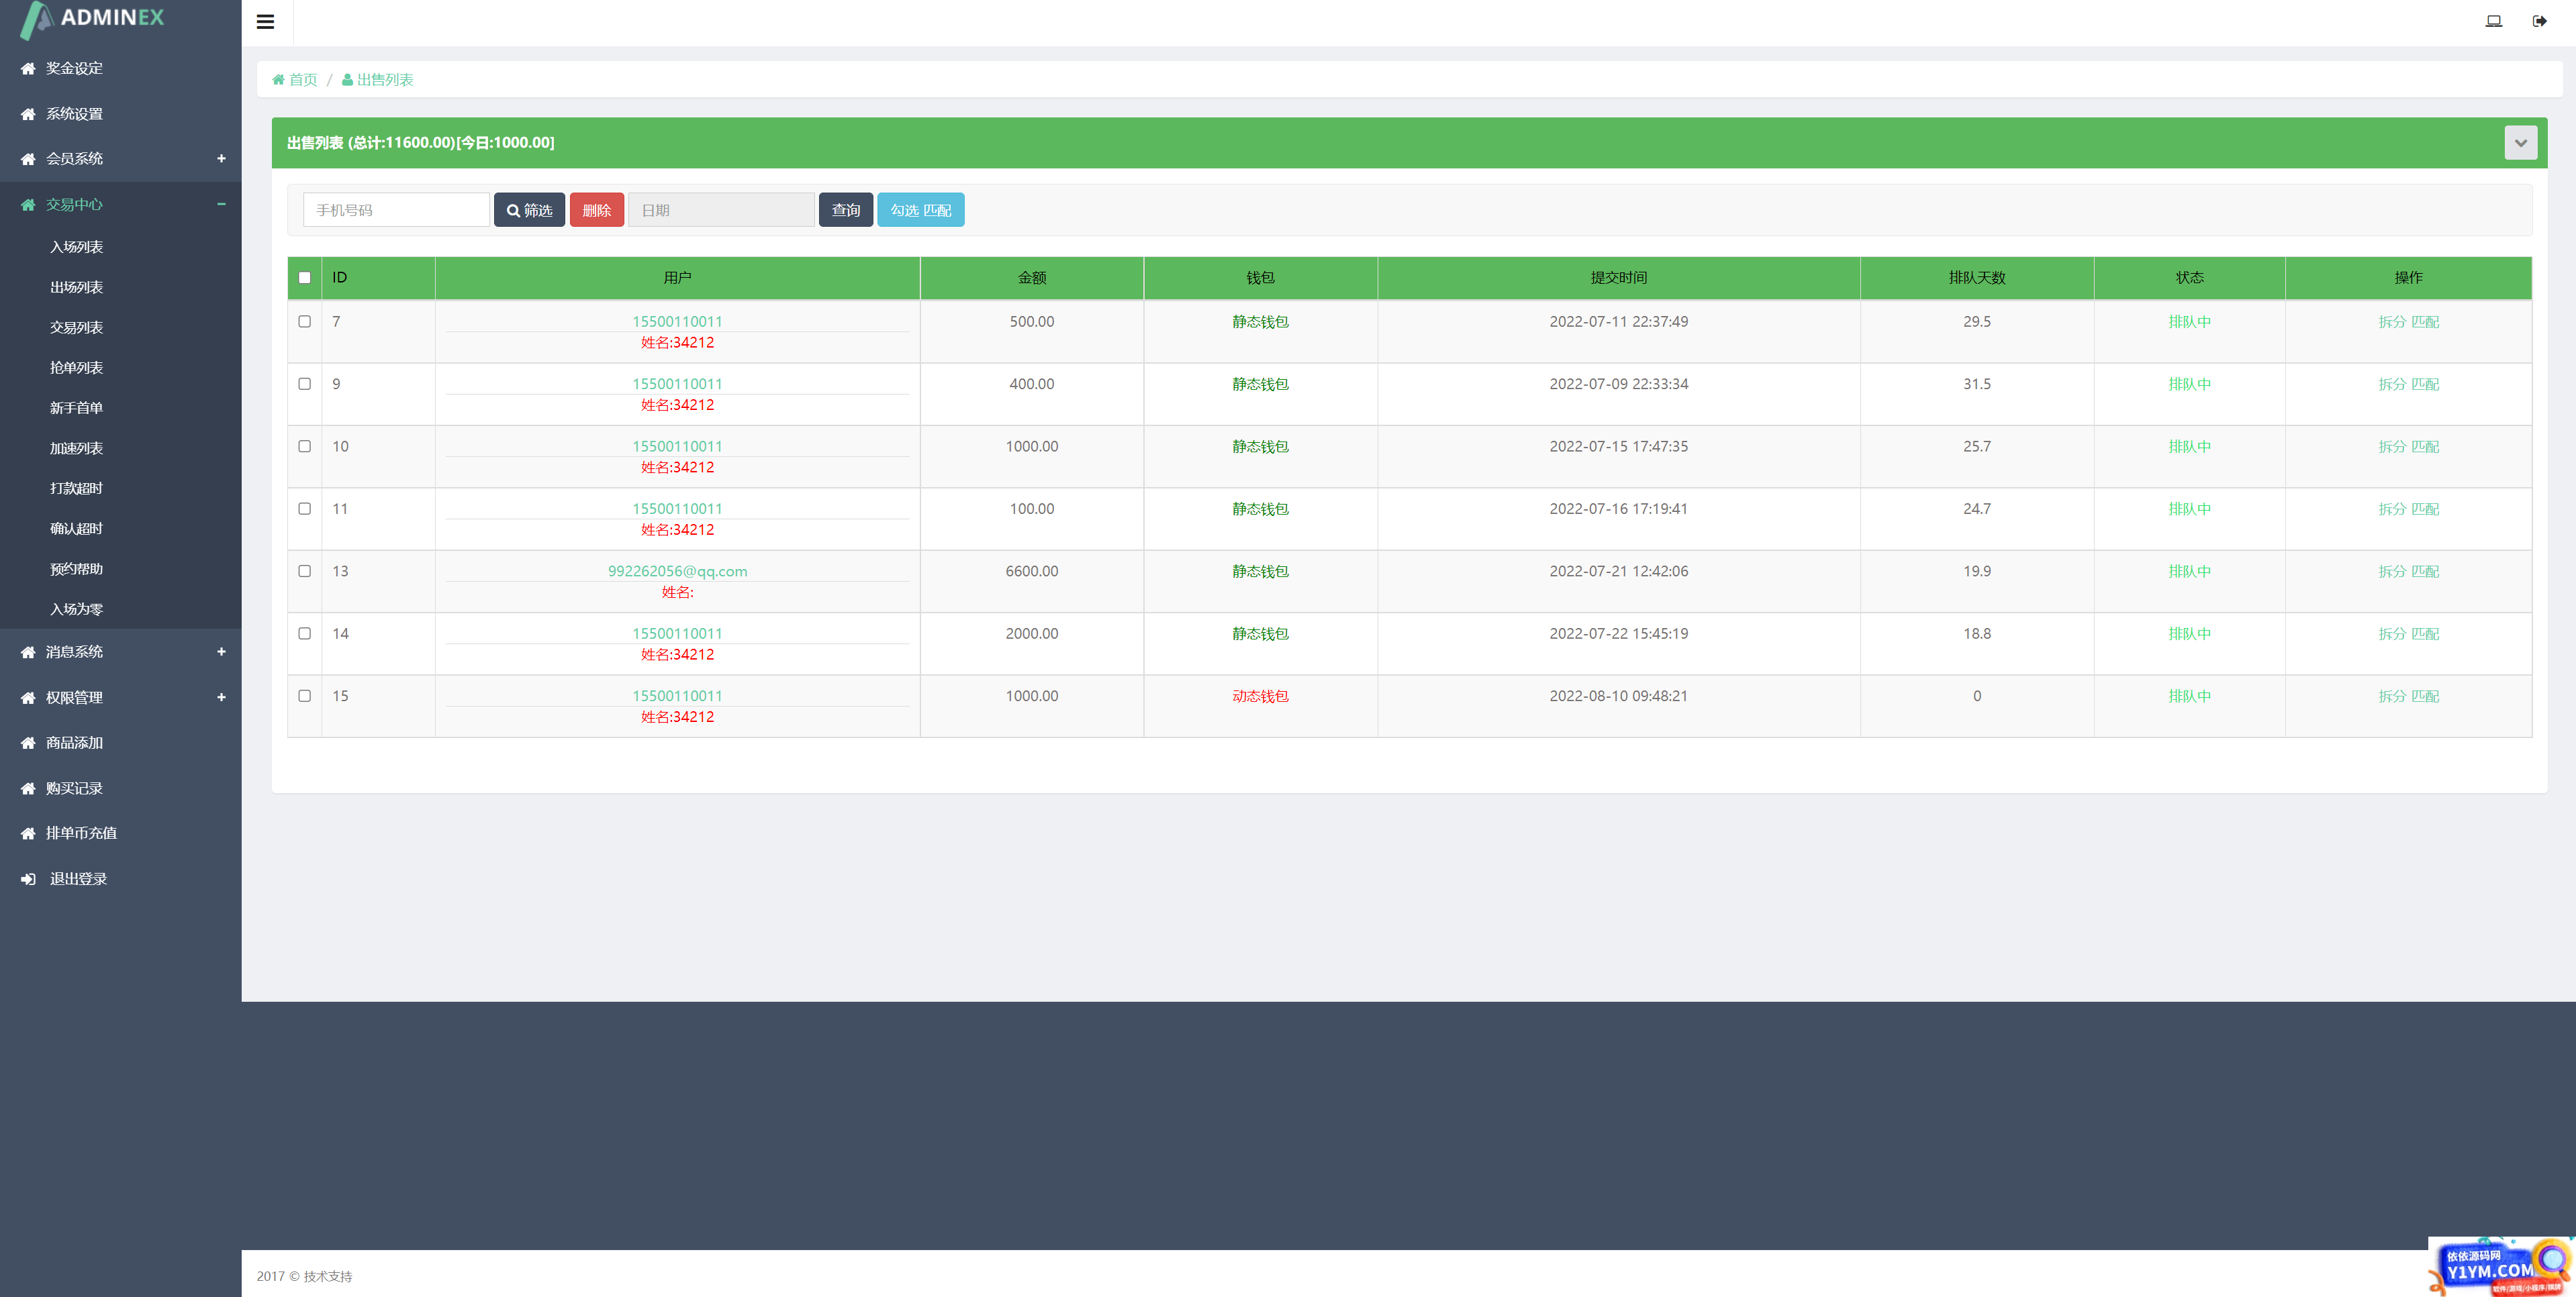Check the checkbox for row ID 10
Viewport: 2576px width, 1297px height.
[305, 447]
